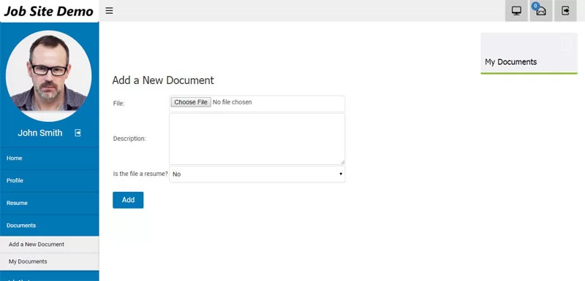Click the 'Add a New Document' heading
Screen dimensions: 585x281
[x=163, y=80]
